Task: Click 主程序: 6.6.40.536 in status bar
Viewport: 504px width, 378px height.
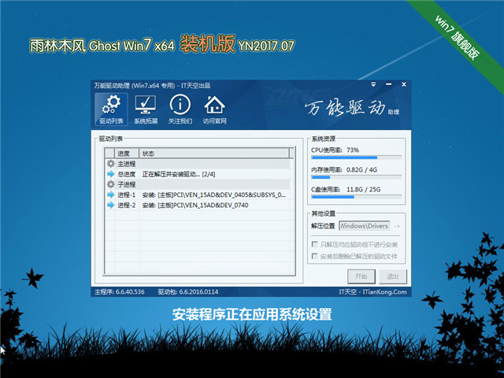Action: 120,291
